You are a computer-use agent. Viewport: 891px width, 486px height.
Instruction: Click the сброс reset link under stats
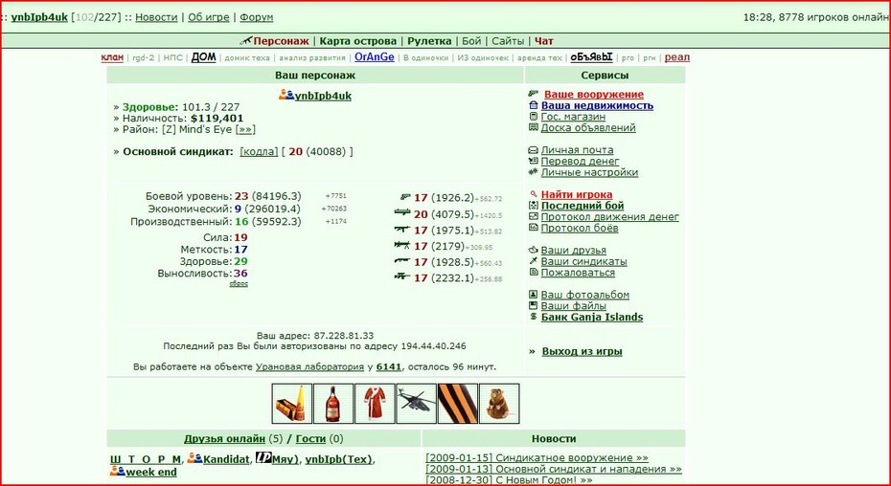[x=239, y=283]
